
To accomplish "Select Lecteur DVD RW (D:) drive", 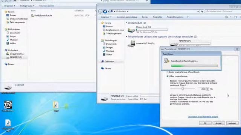I will (141, 43).
